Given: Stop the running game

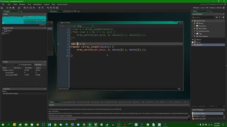Looking at the screenshot, I should pos(31,8).
